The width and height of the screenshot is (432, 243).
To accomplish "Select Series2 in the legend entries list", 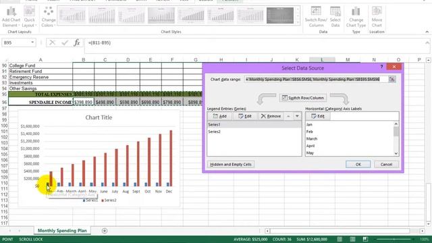I will coord(254,132).
